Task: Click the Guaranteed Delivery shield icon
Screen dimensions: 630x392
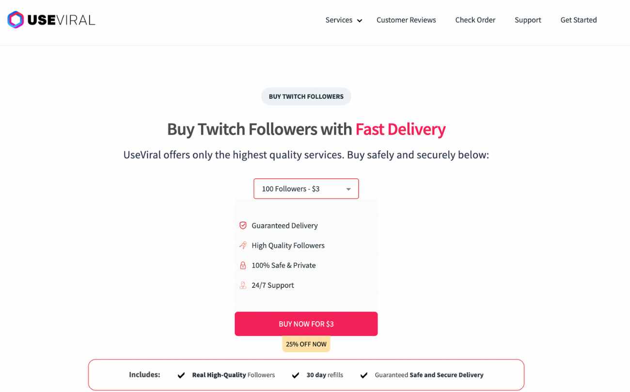Action: 243,225
